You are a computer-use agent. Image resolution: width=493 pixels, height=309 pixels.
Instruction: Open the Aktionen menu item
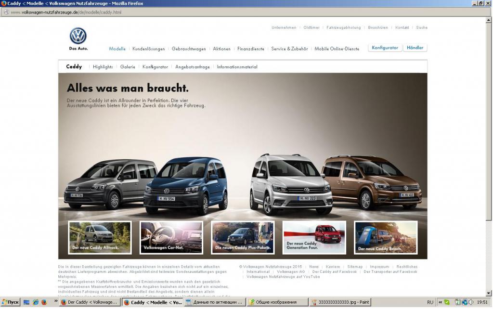point(221,49)
